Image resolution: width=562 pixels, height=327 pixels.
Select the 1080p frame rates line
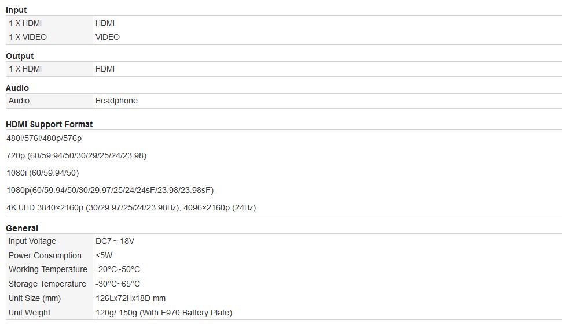point(110,190)
